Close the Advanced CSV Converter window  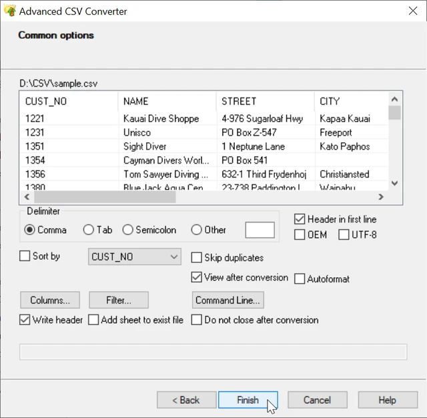[413, 11]
